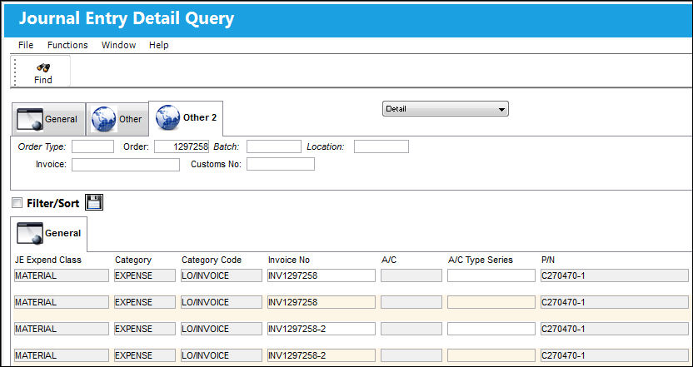
Task: Click into the Batch field
Action: click(273, 146)
